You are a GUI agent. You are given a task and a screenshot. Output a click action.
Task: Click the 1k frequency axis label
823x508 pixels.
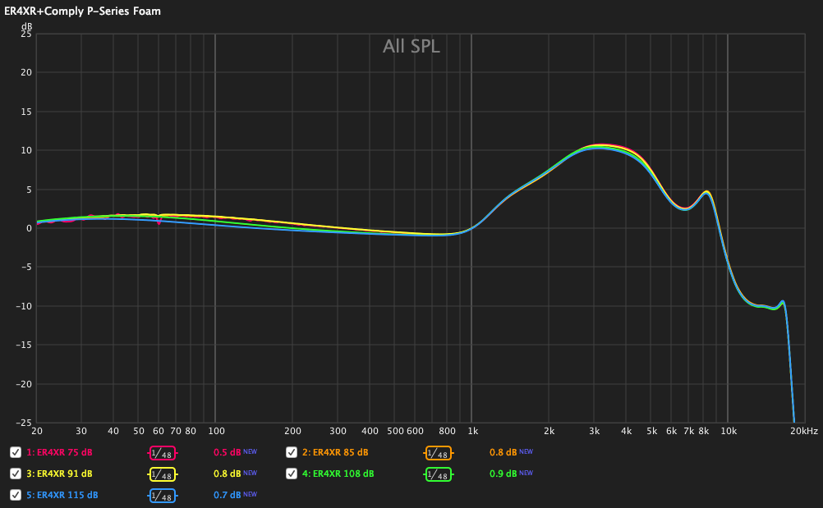[x=473, y=431]
